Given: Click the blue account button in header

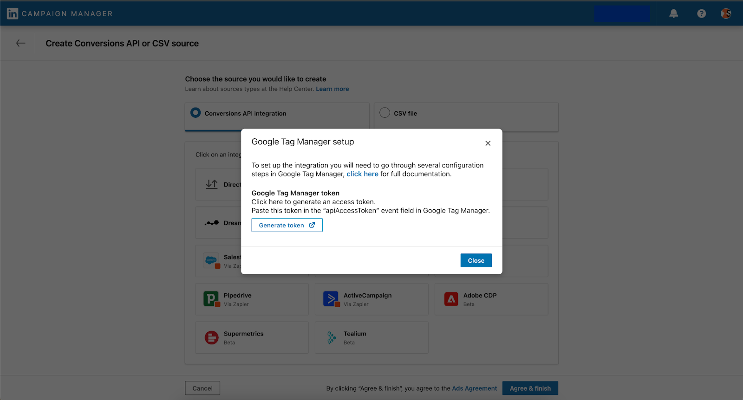Looking at the screenshot, I should point(622,13).
